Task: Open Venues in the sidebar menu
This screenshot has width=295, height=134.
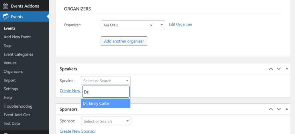Action: [x=10, y=63]
